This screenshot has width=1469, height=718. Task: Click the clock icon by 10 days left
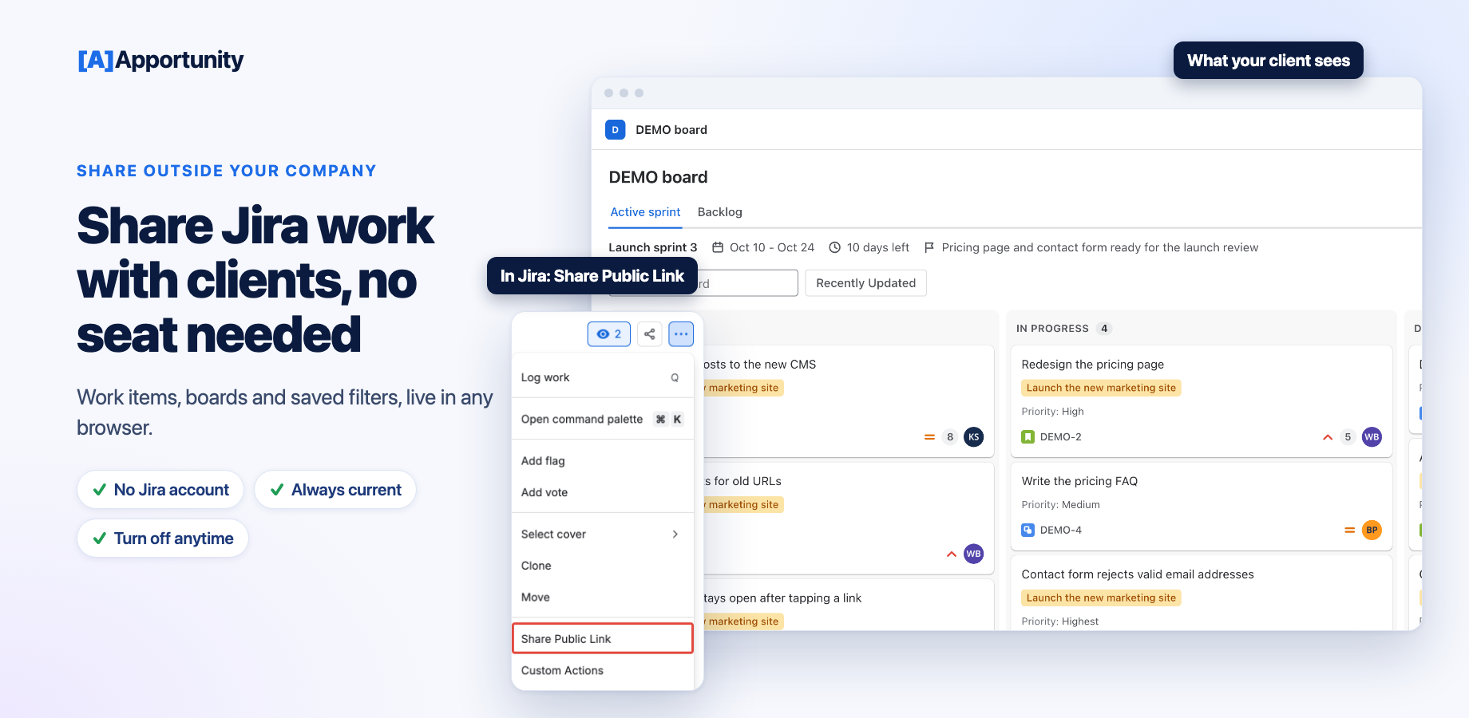(835, 247)
